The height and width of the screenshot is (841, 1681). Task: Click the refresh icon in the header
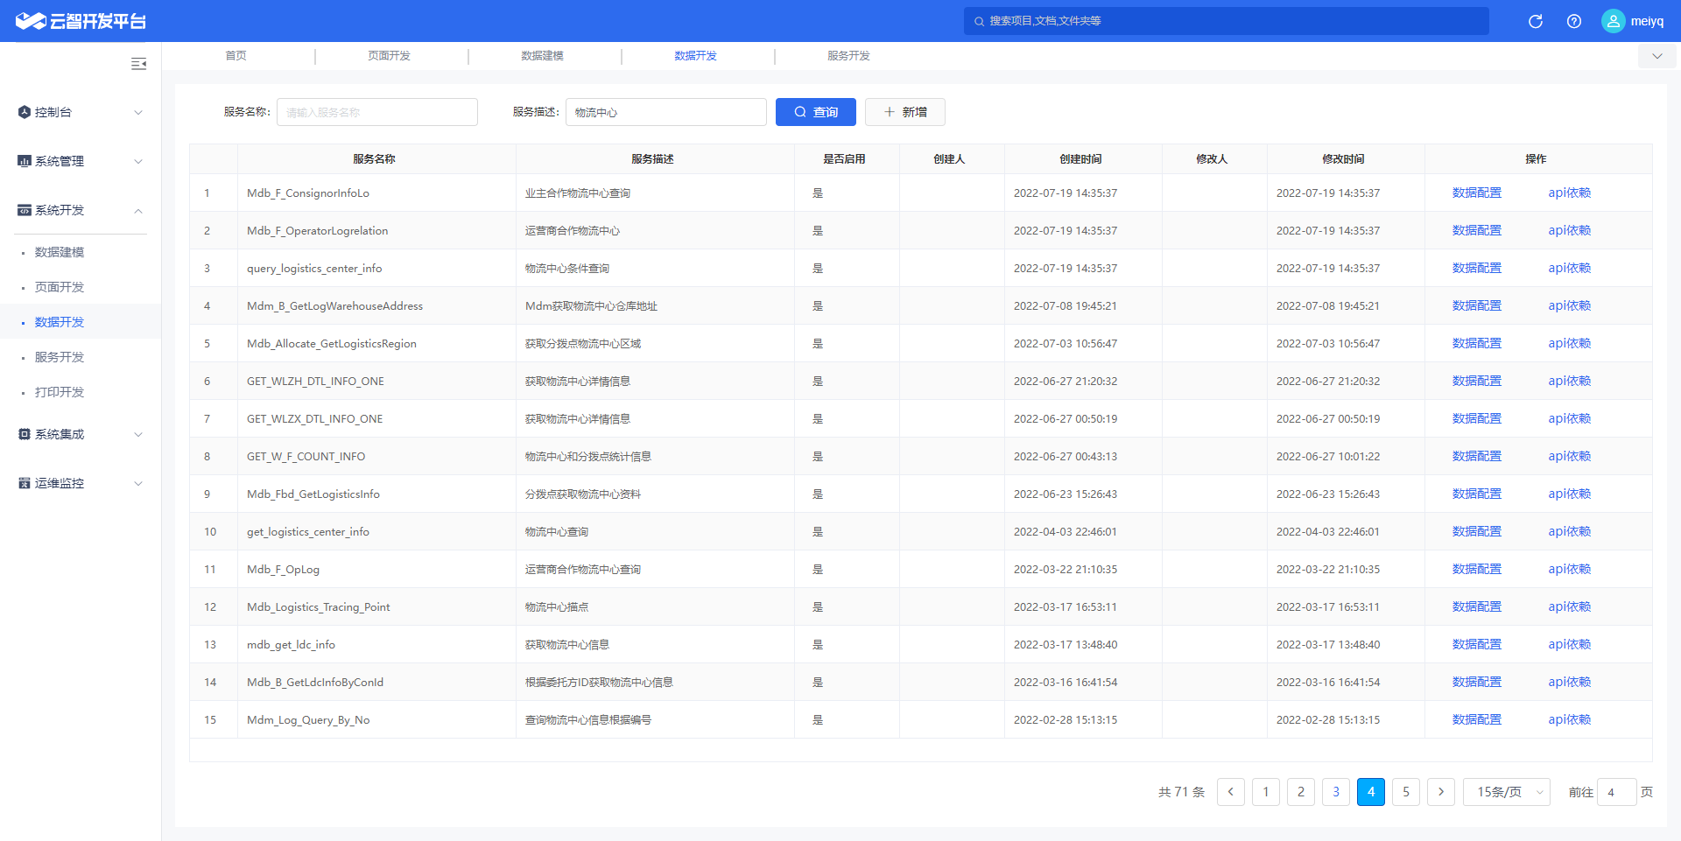coord(1535,21)
